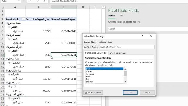
Task: Click the formula bar value 0.0225352112676056
Action: point(64,1)
